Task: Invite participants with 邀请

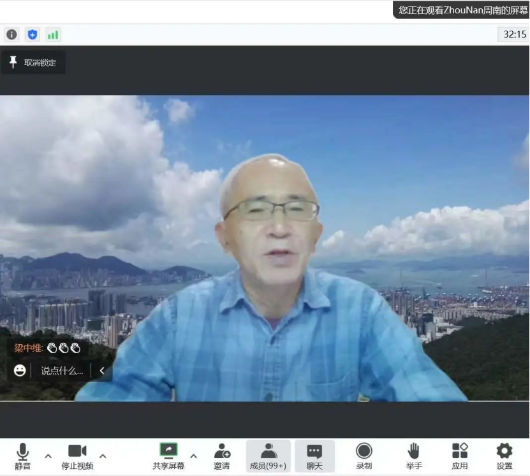Action: tap(222, 456)
